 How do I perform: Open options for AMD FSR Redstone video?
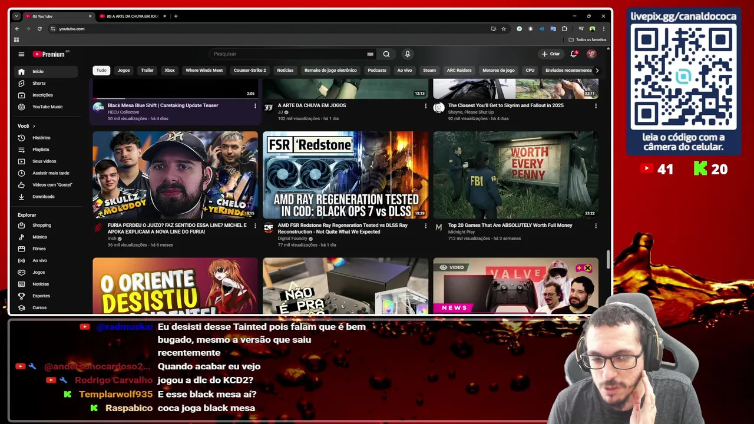point(425,226)
